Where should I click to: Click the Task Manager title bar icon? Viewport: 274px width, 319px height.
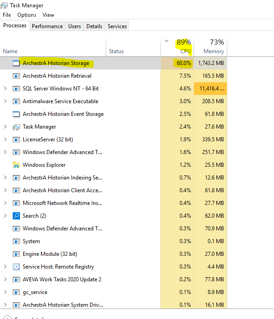point(4,5)
